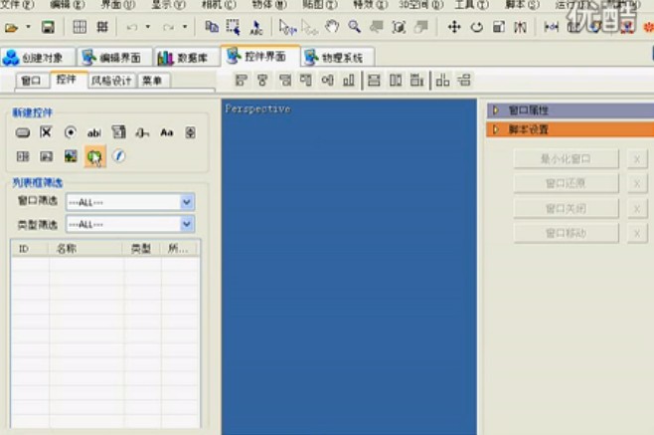Sort list by the 名称 column header
This screenshot has height=435, width=654.
point(85,249)
